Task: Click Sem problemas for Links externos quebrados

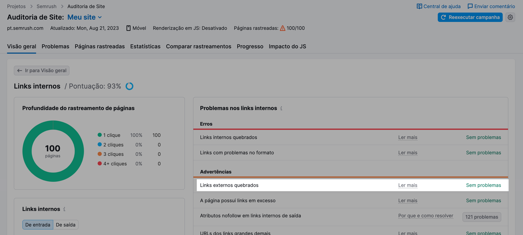Action: (x=483, y=185)
